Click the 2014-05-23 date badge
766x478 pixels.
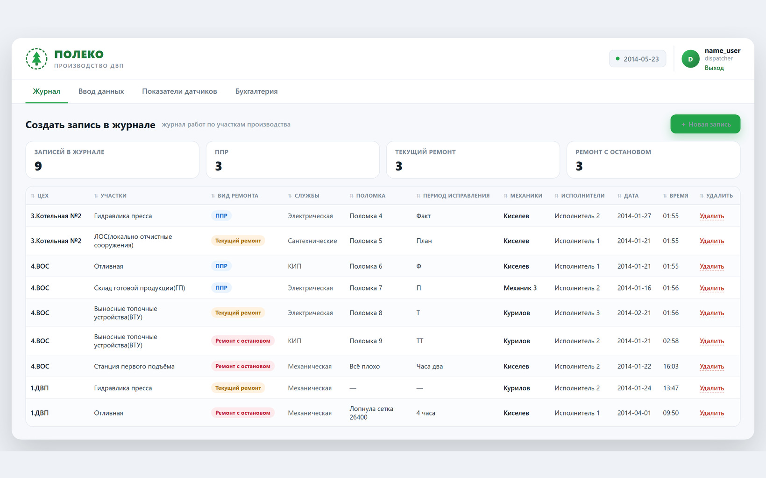point(638,59)
